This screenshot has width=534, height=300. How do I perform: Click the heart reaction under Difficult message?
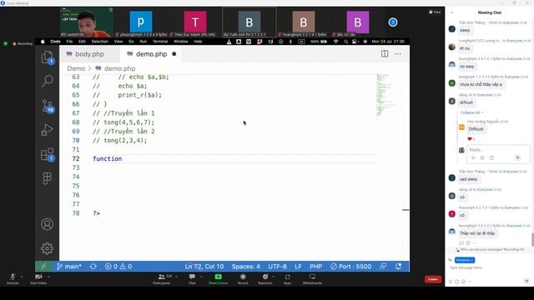coord(471,139)
